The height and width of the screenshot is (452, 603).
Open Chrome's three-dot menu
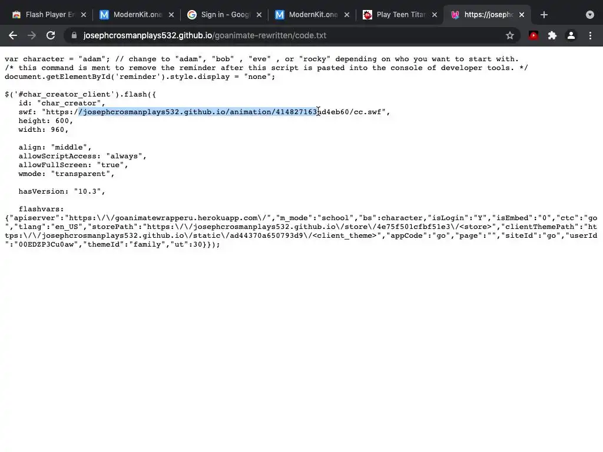click(x=590, y=35)
